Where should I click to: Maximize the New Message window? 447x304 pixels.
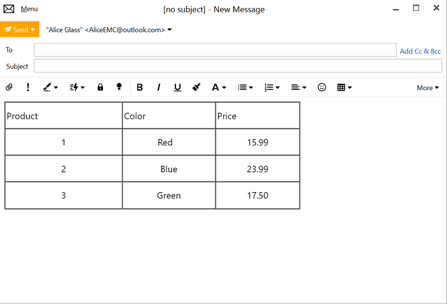pos(416,8)
